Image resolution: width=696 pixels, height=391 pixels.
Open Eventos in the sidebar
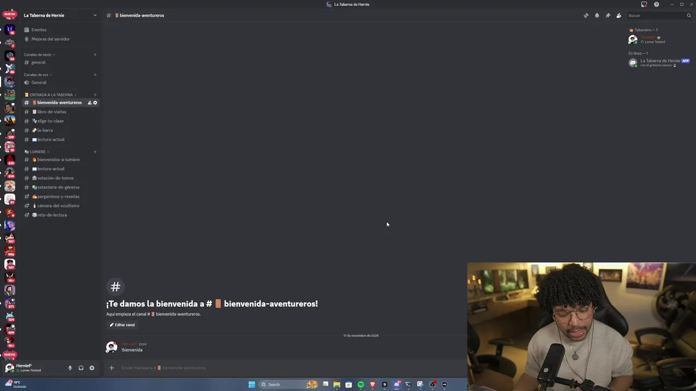coord(60,30)
